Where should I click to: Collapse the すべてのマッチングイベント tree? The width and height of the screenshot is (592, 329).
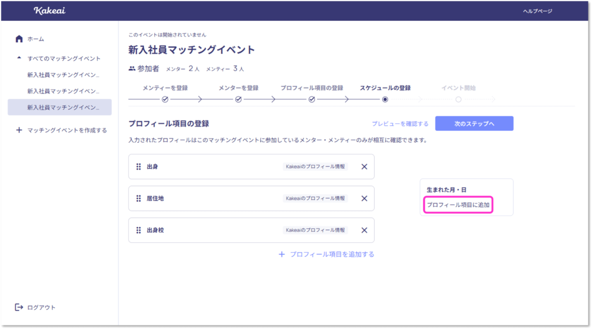19,58
